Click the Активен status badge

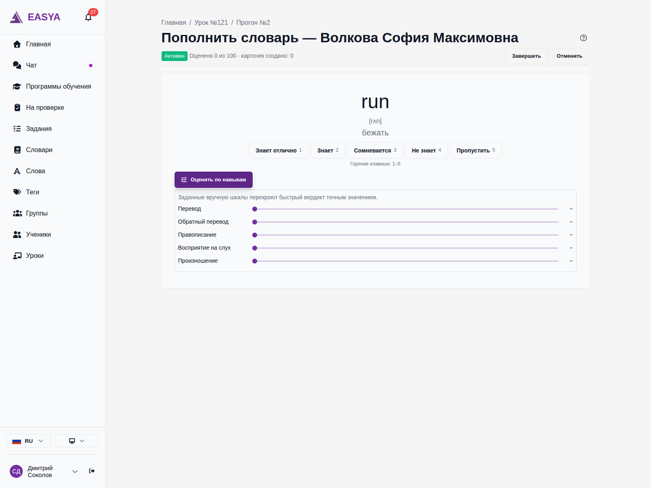175,56
